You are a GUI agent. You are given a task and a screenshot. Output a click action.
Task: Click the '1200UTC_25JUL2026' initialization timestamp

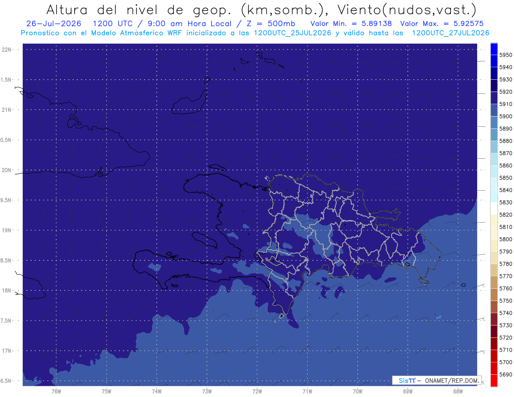tap(292, 33)
